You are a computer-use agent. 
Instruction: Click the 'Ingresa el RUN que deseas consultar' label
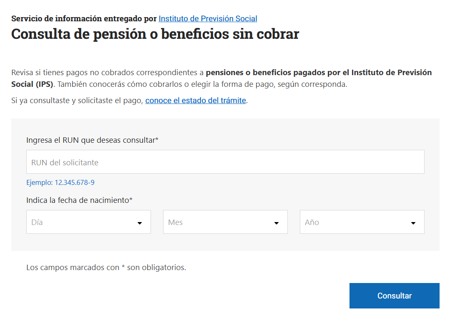(92, 140)
